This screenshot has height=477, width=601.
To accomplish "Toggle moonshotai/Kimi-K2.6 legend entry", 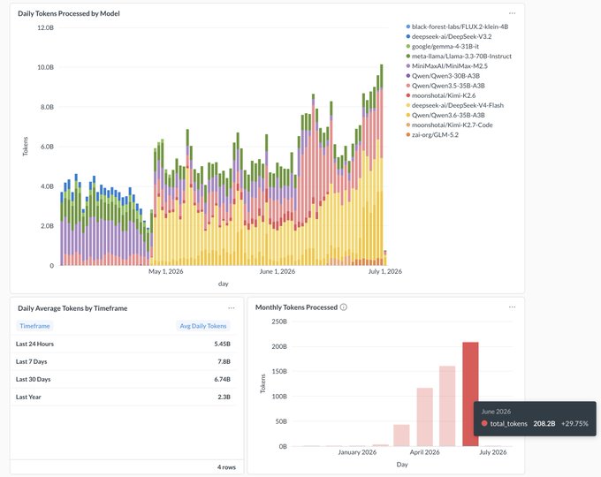I will pyautogui.click(x=440, y=95).
